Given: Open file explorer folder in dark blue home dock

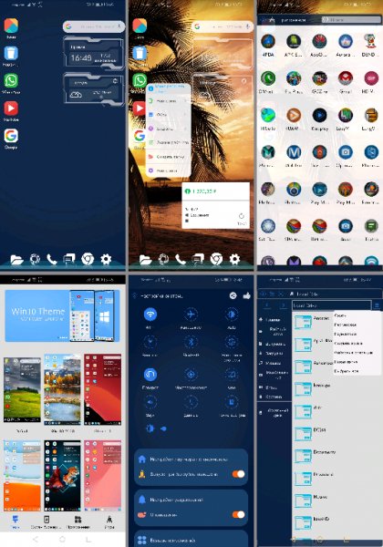Looking at the screenshot, I should click(16, 259).
